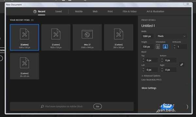Set landscape orientation
Screen dimensions: 196x117
pyautogui.click(x=165, y=47)
